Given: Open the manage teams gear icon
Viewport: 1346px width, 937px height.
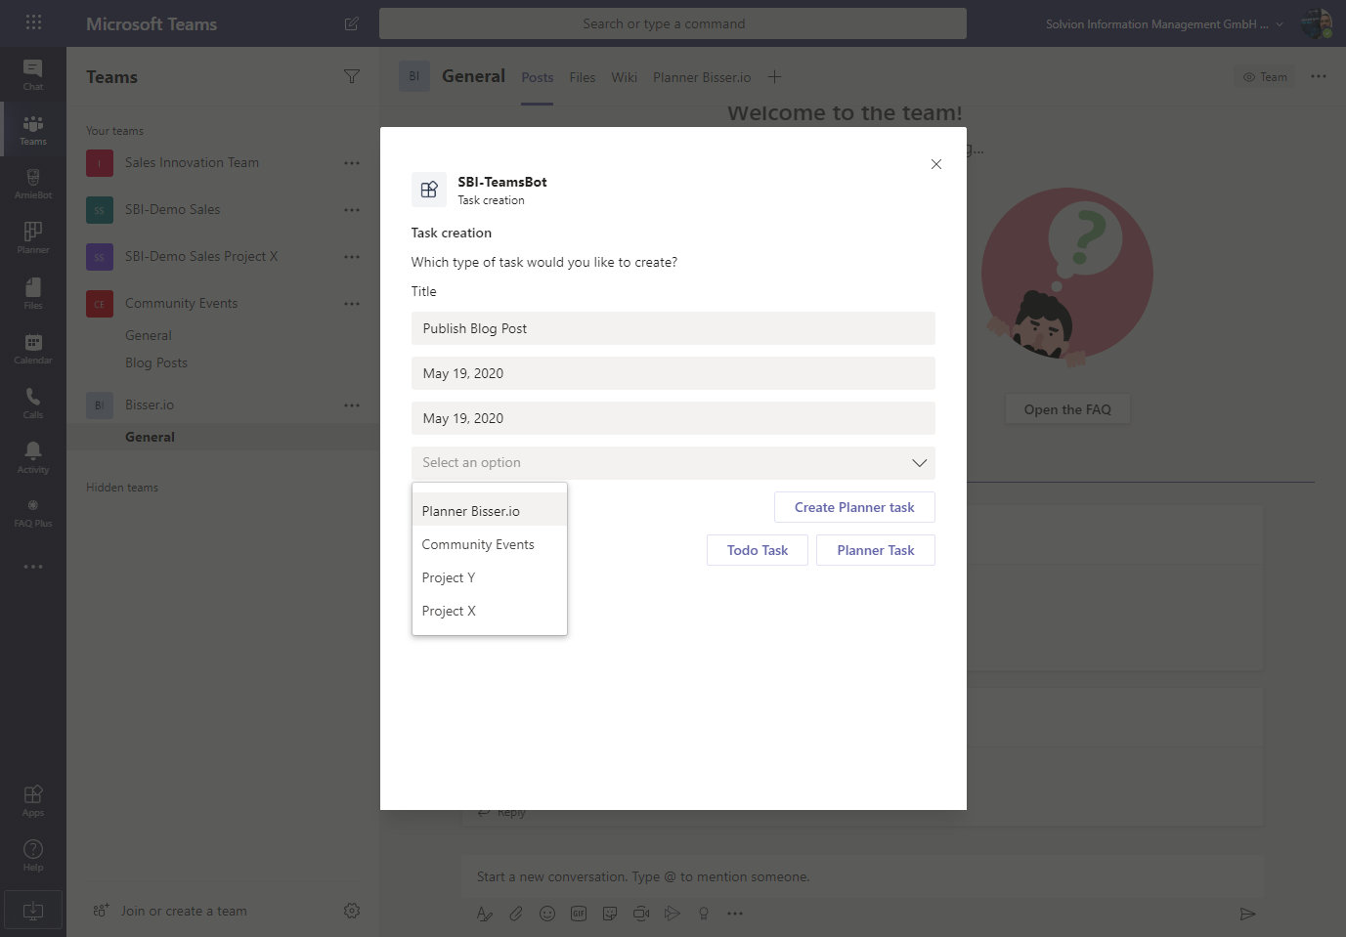Looking at the screenshot, I should pyautogui.click(x=352, y=911).
